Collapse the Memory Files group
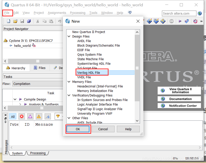Image resolution: width=206 pixels, height=163 pixels. tap(69, 82)
